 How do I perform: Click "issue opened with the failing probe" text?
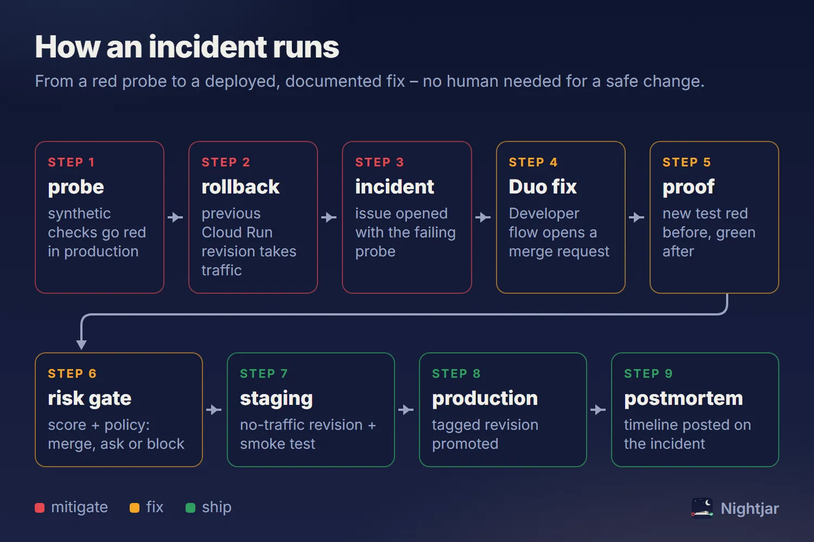pos(405,233)
